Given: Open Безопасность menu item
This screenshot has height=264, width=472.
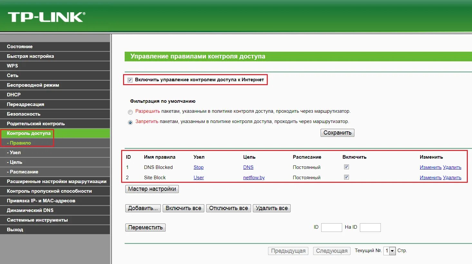Looking at the screenshot, I should point(55,114).
